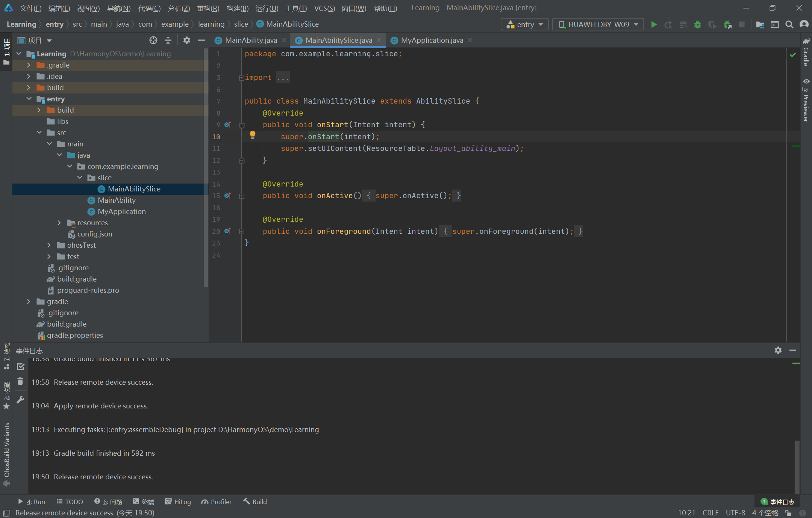Clear event log with trash icon
The width and height of the screenshot is (812, 518).
(x=20, y=381)
